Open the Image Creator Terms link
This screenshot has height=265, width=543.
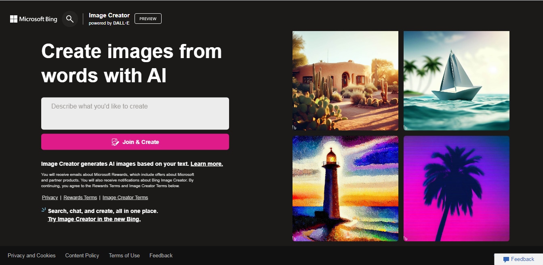tap(125, 198)
